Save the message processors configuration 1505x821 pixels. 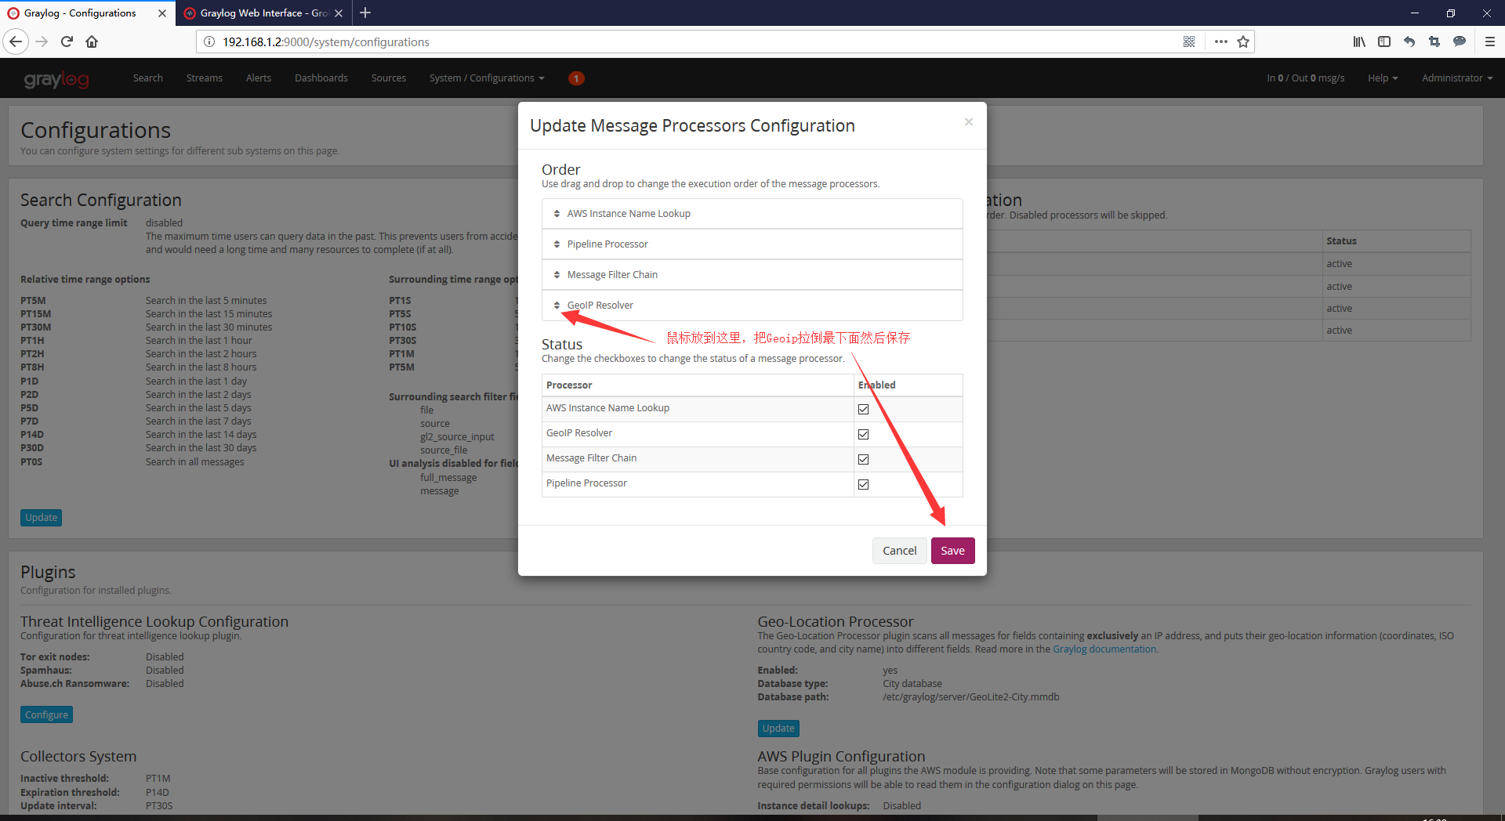coord(952,551)
